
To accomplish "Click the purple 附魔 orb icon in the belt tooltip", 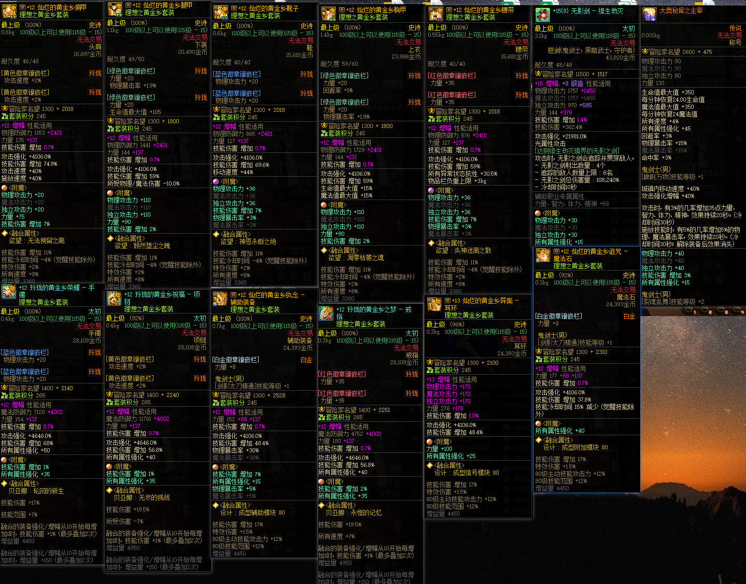I will point(431,190).
